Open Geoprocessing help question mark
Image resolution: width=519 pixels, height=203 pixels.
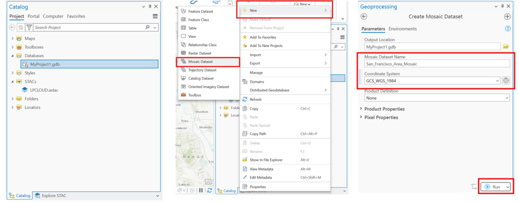(x=507, y=29)
